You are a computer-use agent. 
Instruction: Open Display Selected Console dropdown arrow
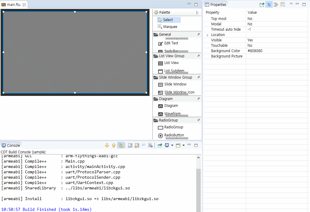click(172, 146)
